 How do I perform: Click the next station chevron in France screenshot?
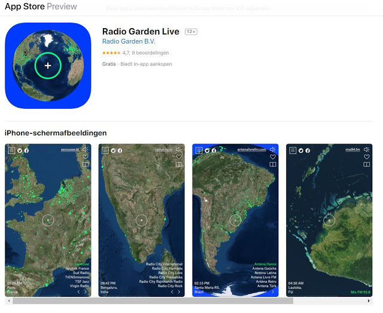point(86,291)
